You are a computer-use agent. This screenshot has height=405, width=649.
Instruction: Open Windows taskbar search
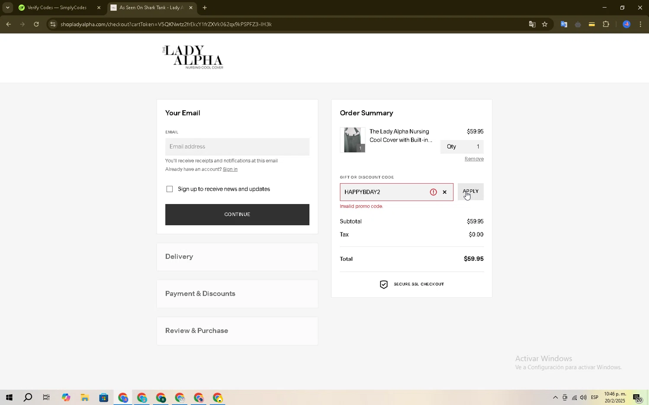(28, 398)
